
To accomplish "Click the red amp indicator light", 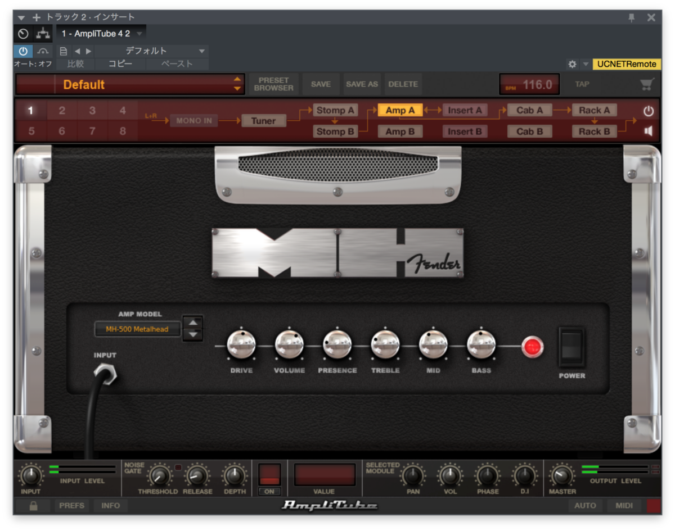I will 532,347.
